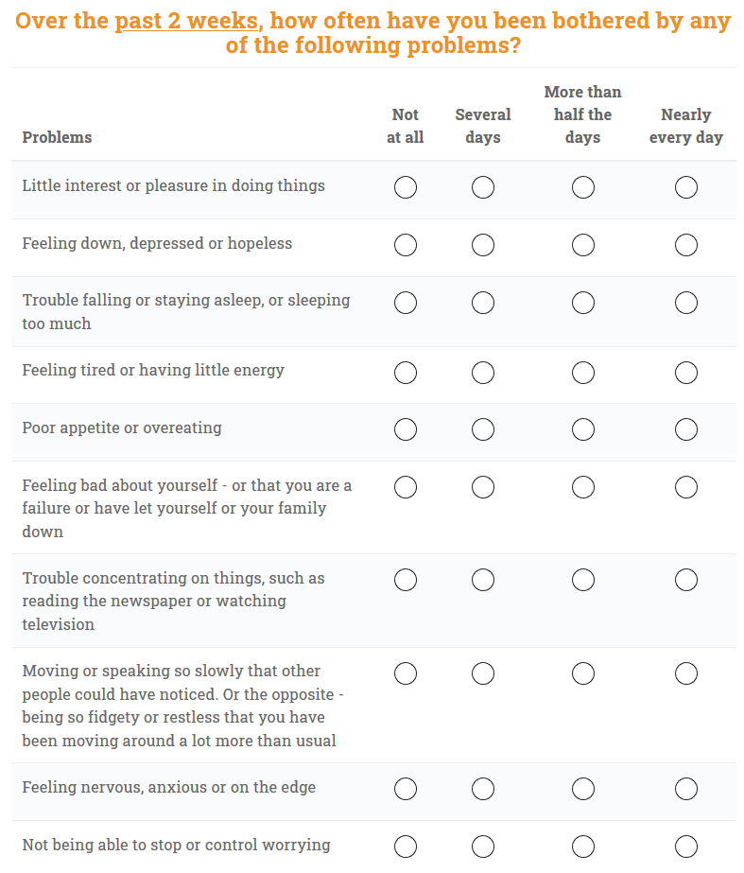Choose 'Not at all' for trouble falling asleep

click(x=405, y=303)
